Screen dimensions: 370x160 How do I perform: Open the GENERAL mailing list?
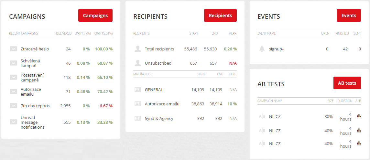(154, 90)
